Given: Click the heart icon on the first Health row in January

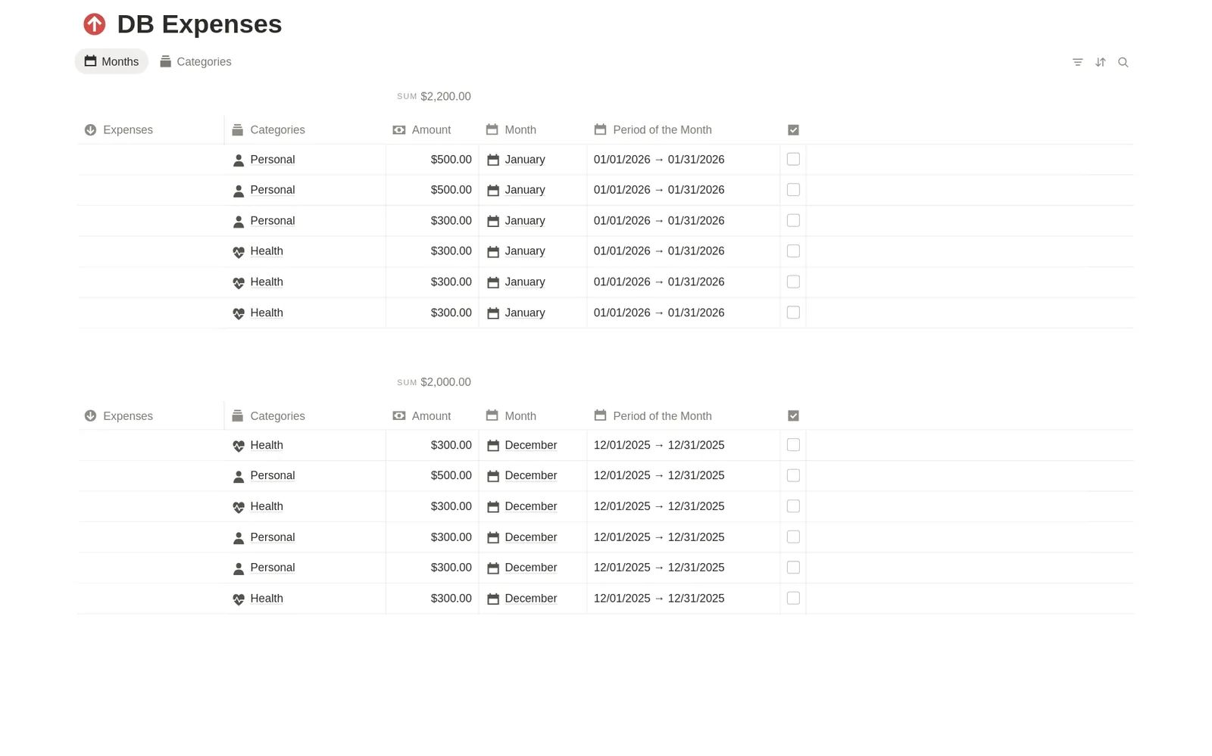Looking at the screenshot, I should click(x=238, y=252).
